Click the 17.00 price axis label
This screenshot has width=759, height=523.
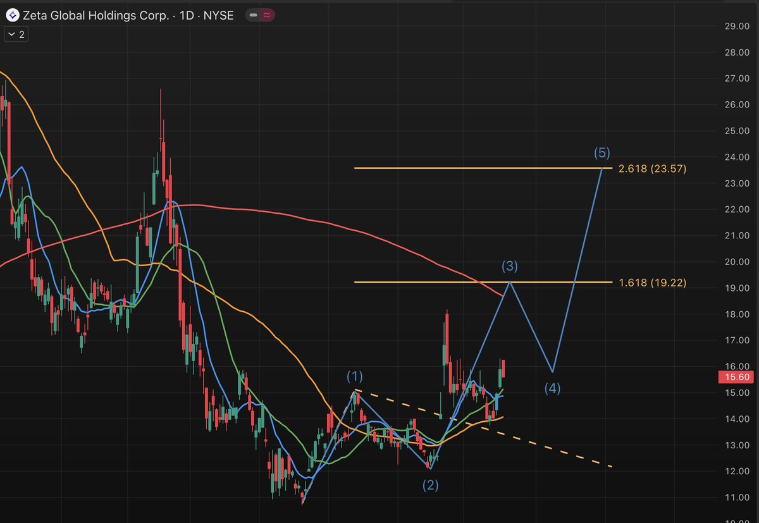tap(736, 340)
